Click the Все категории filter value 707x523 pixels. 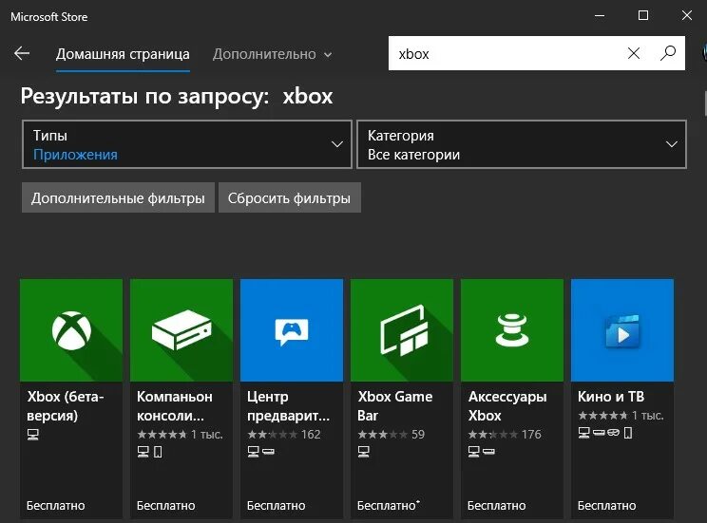[x=413, y=155]
